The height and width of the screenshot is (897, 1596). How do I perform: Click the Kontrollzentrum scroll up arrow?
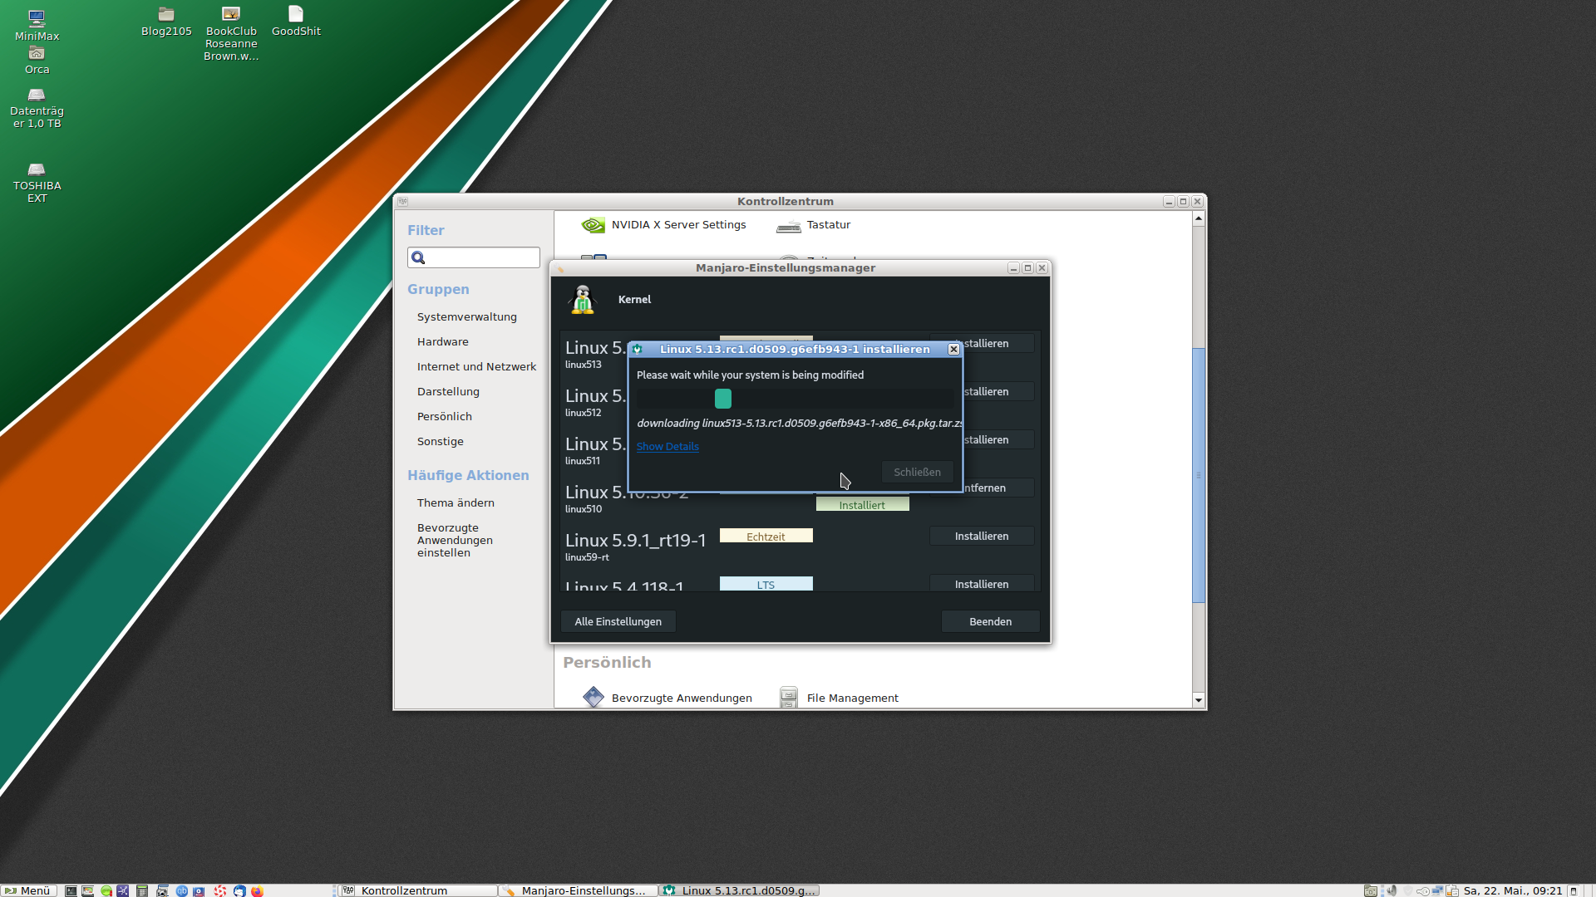(x=1198, y=218)
